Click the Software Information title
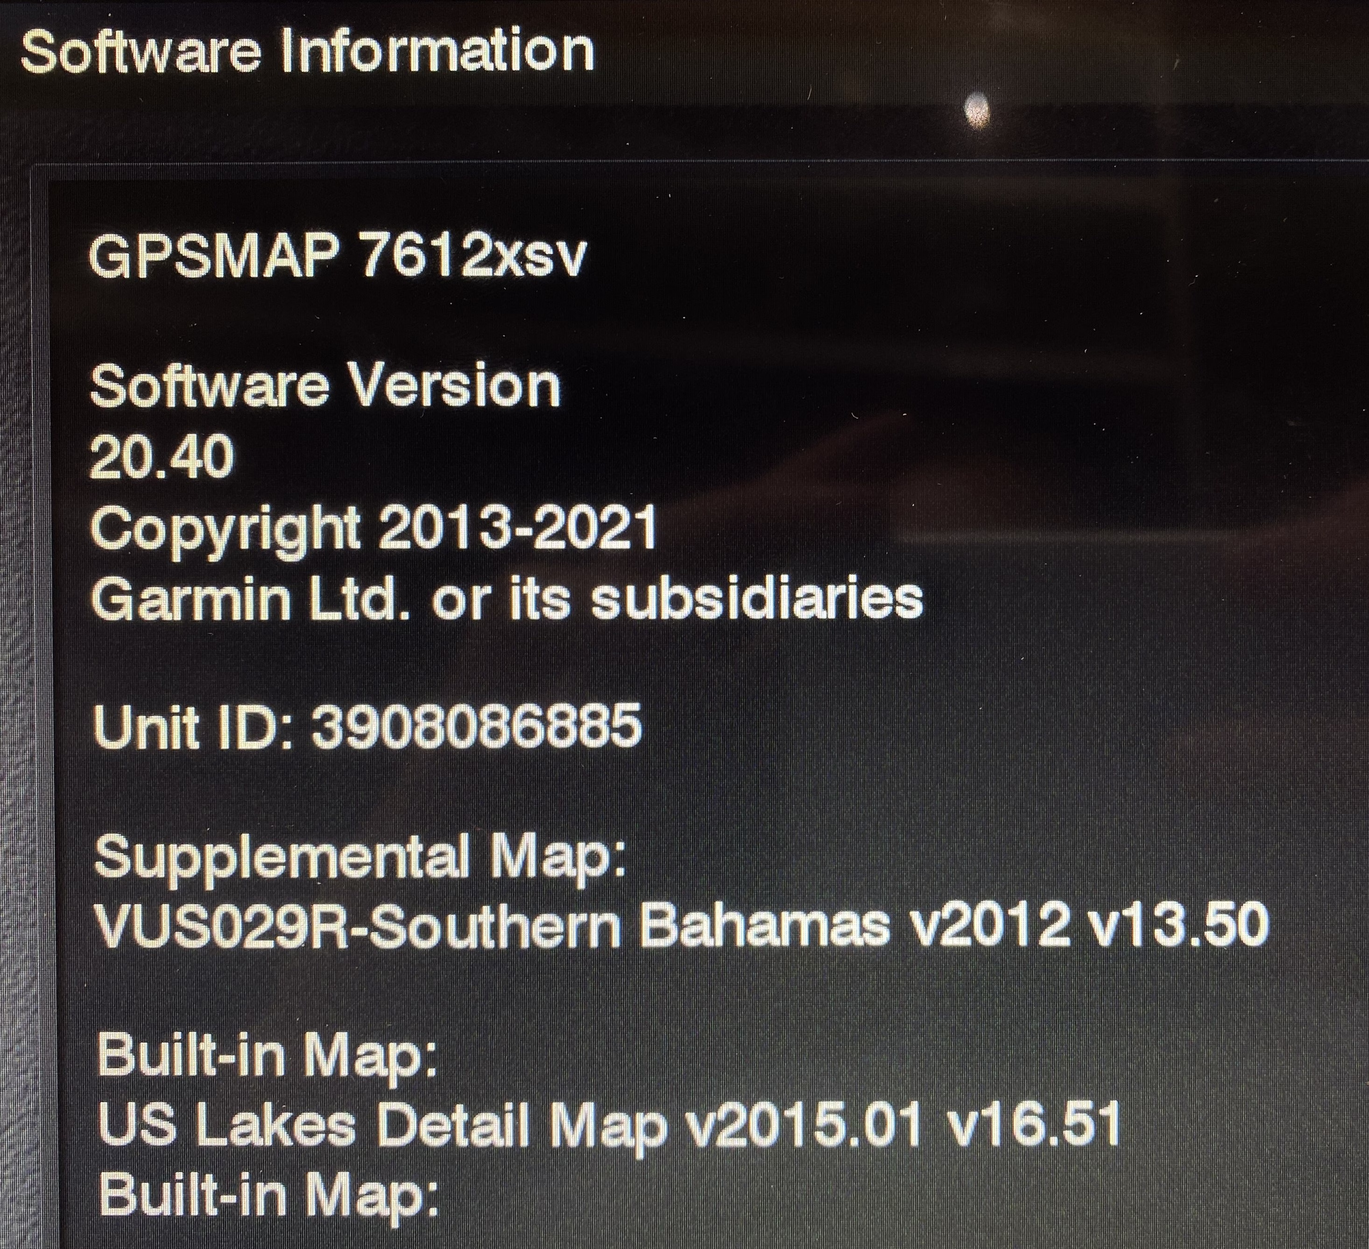1369x1249 pixels. (308, 51)
